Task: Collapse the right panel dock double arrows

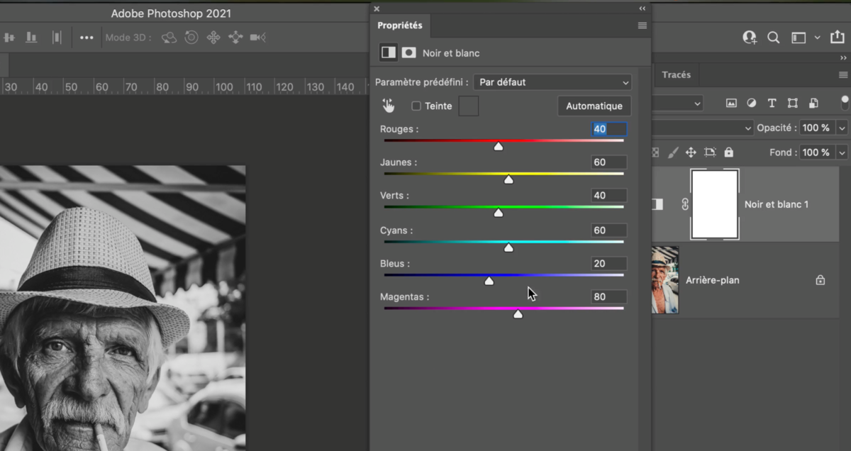Action: 843,58
